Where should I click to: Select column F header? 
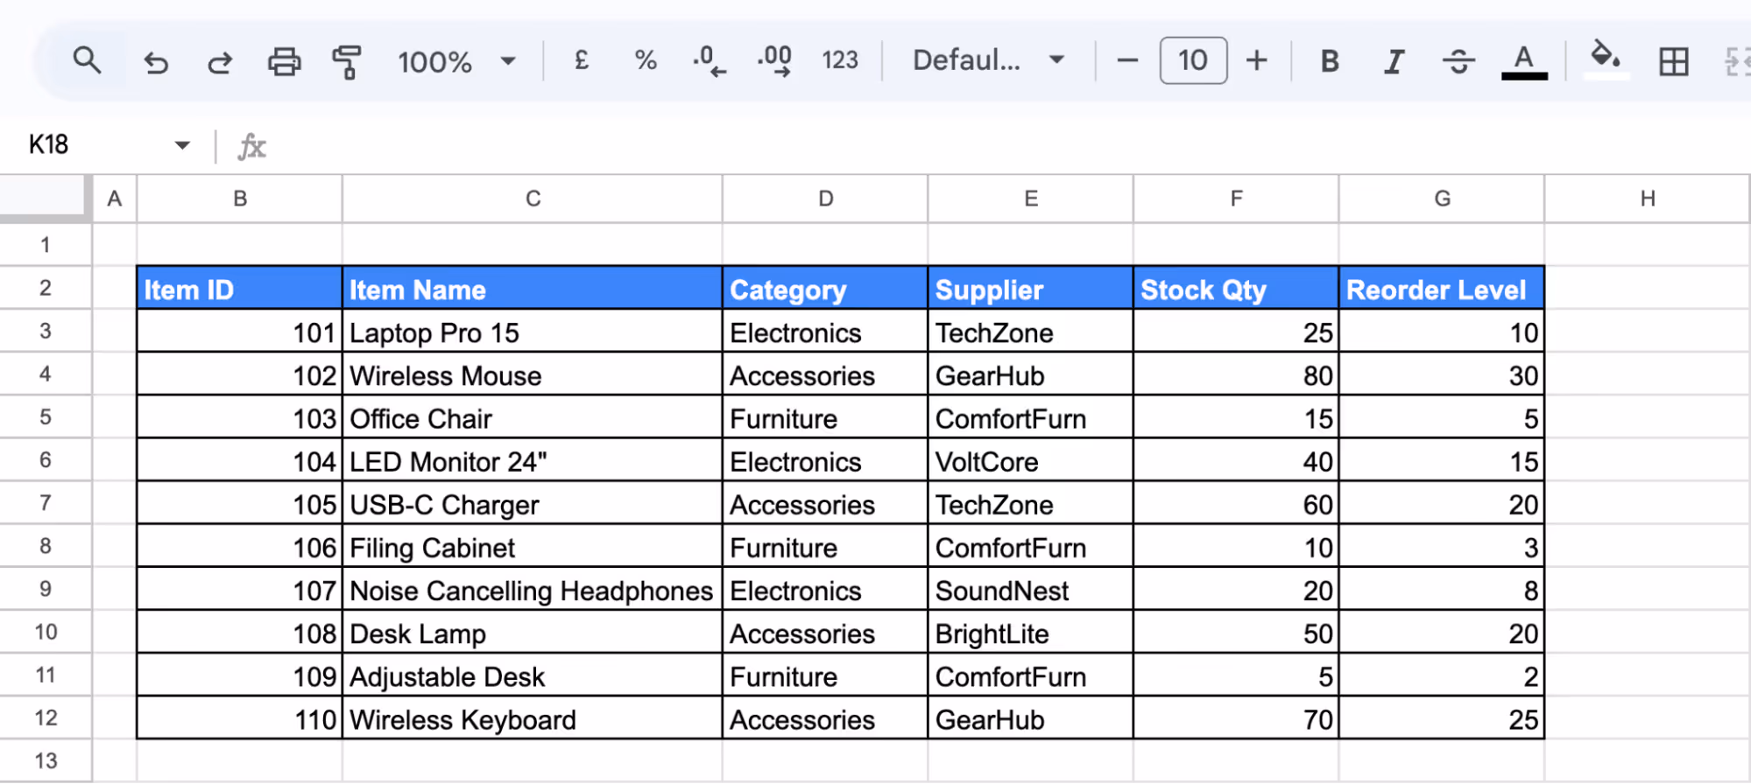[x=1236, y=199]
